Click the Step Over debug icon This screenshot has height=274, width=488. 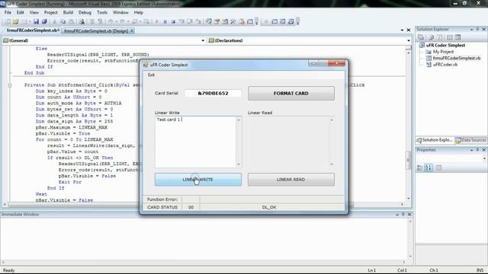(x=190, y=21)
